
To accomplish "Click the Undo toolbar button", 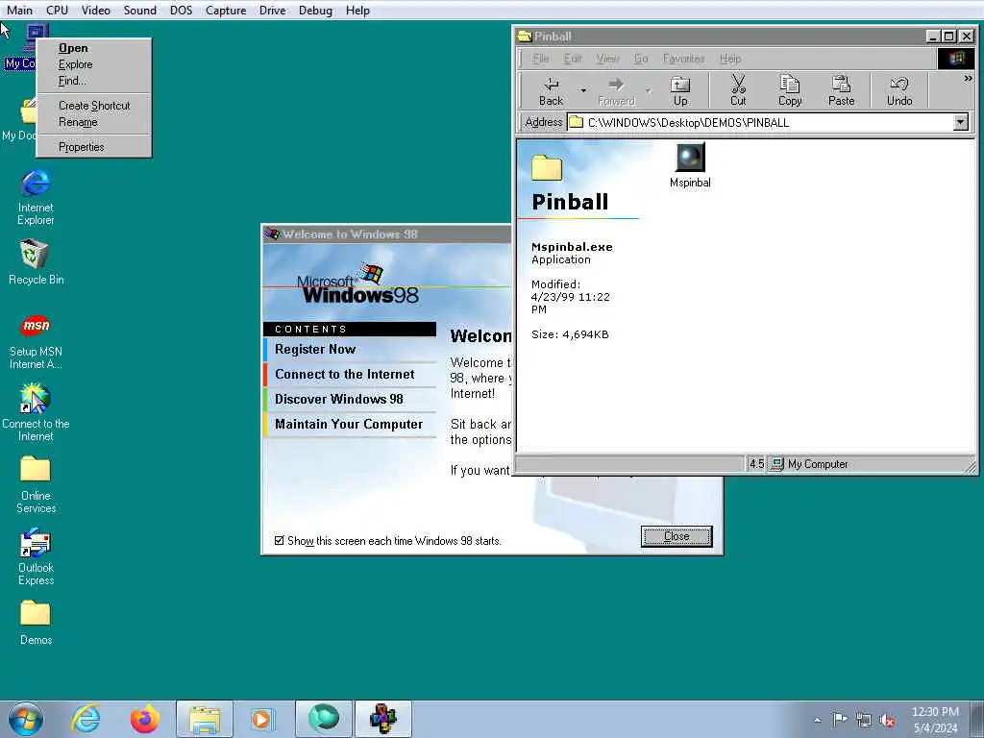I will pyautogui.click(x=899, y=91).
